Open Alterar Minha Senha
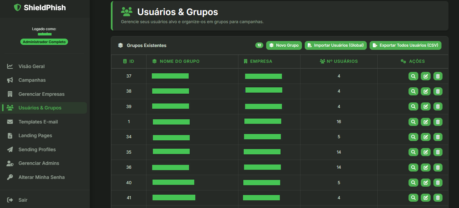Screen dimensions: 459x208 (42, 177)
